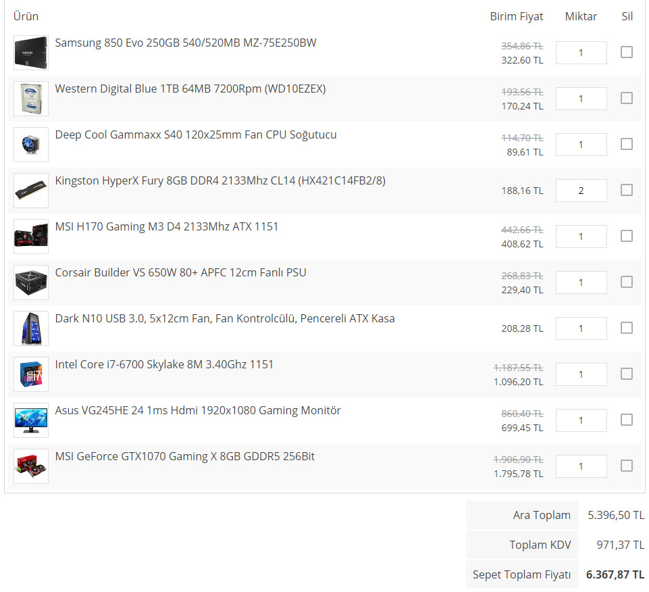Click the MSI GTX1070 graphics card thumbnail
Viewport: 649px width, 592px height.
point(31,466)
